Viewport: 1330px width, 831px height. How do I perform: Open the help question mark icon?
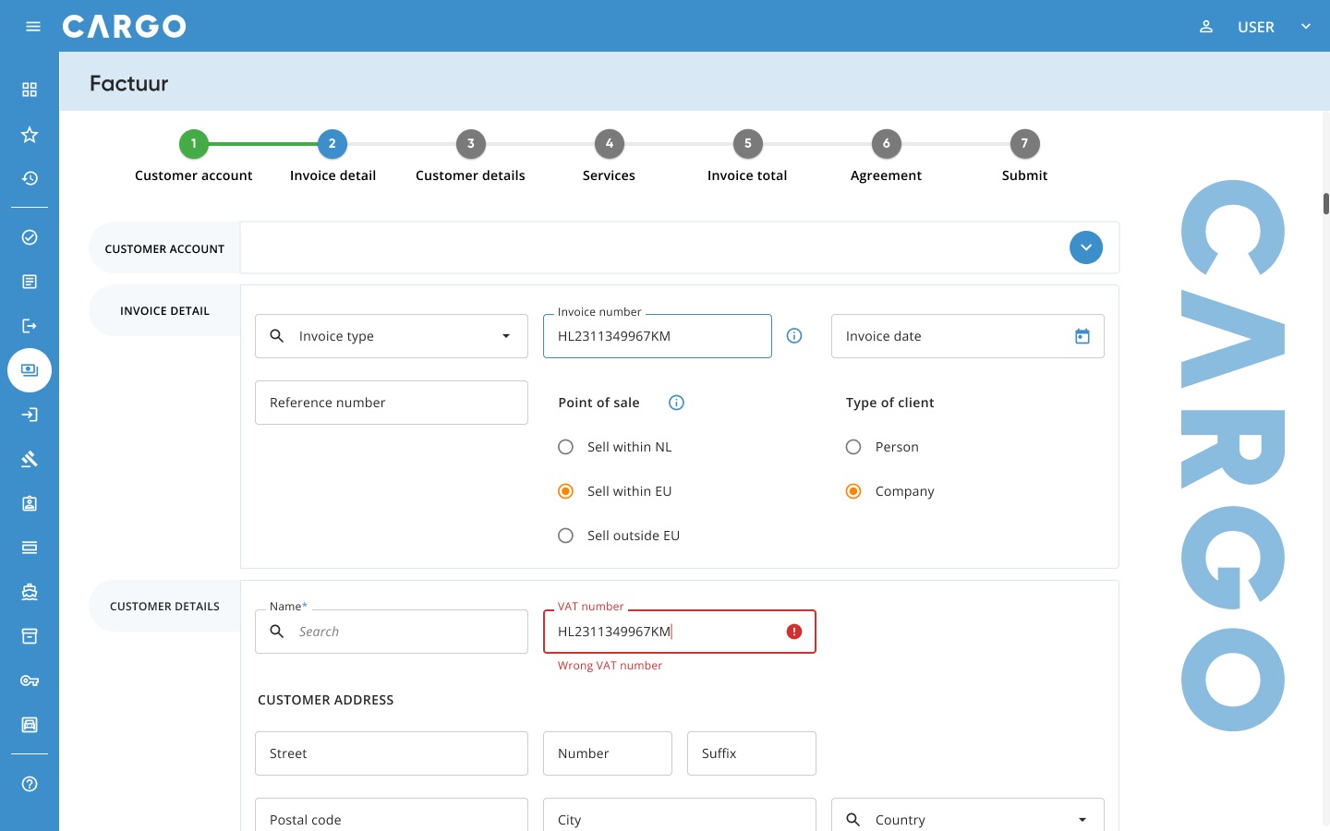point(30,784)
